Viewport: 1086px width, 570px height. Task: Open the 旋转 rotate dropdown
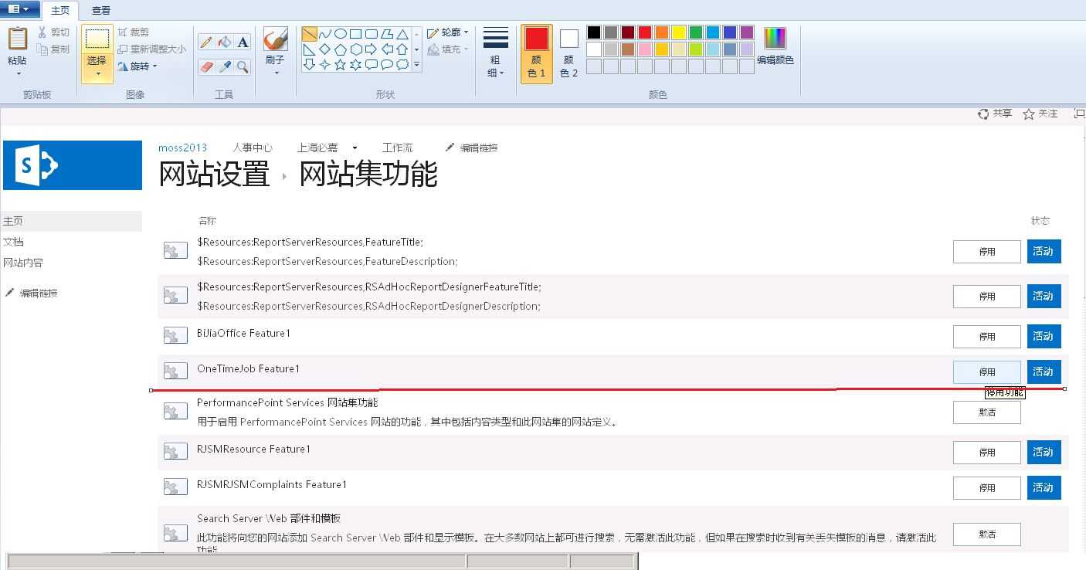(137, 66)
